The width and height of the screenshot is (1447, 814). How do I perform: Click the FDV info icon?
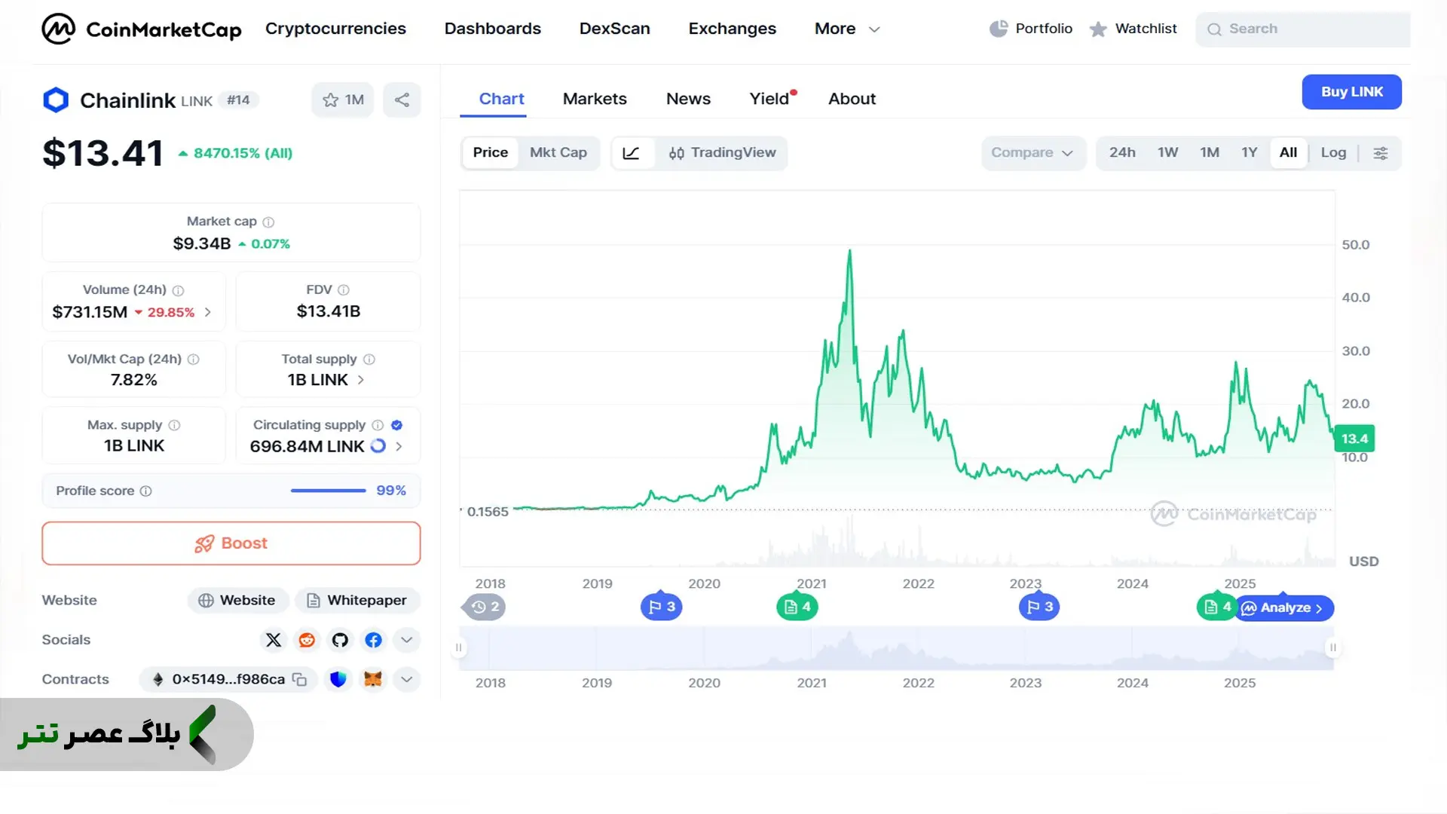[344, 289]
